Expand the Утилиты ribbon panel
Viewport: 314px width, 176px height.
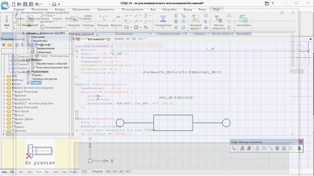pos(208,34)
